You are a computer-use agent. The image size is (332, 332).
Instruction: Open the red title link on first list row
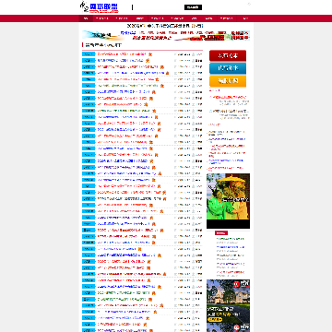pos(122,54)
